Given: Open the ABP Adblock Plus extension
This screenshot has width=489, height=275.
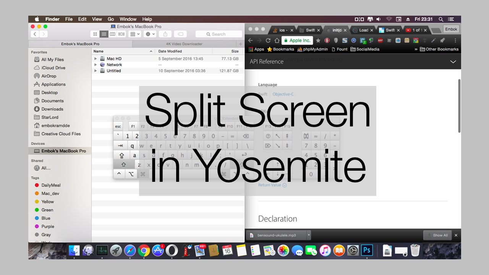Looking at the screenshot, I should [x=380, y=40].
